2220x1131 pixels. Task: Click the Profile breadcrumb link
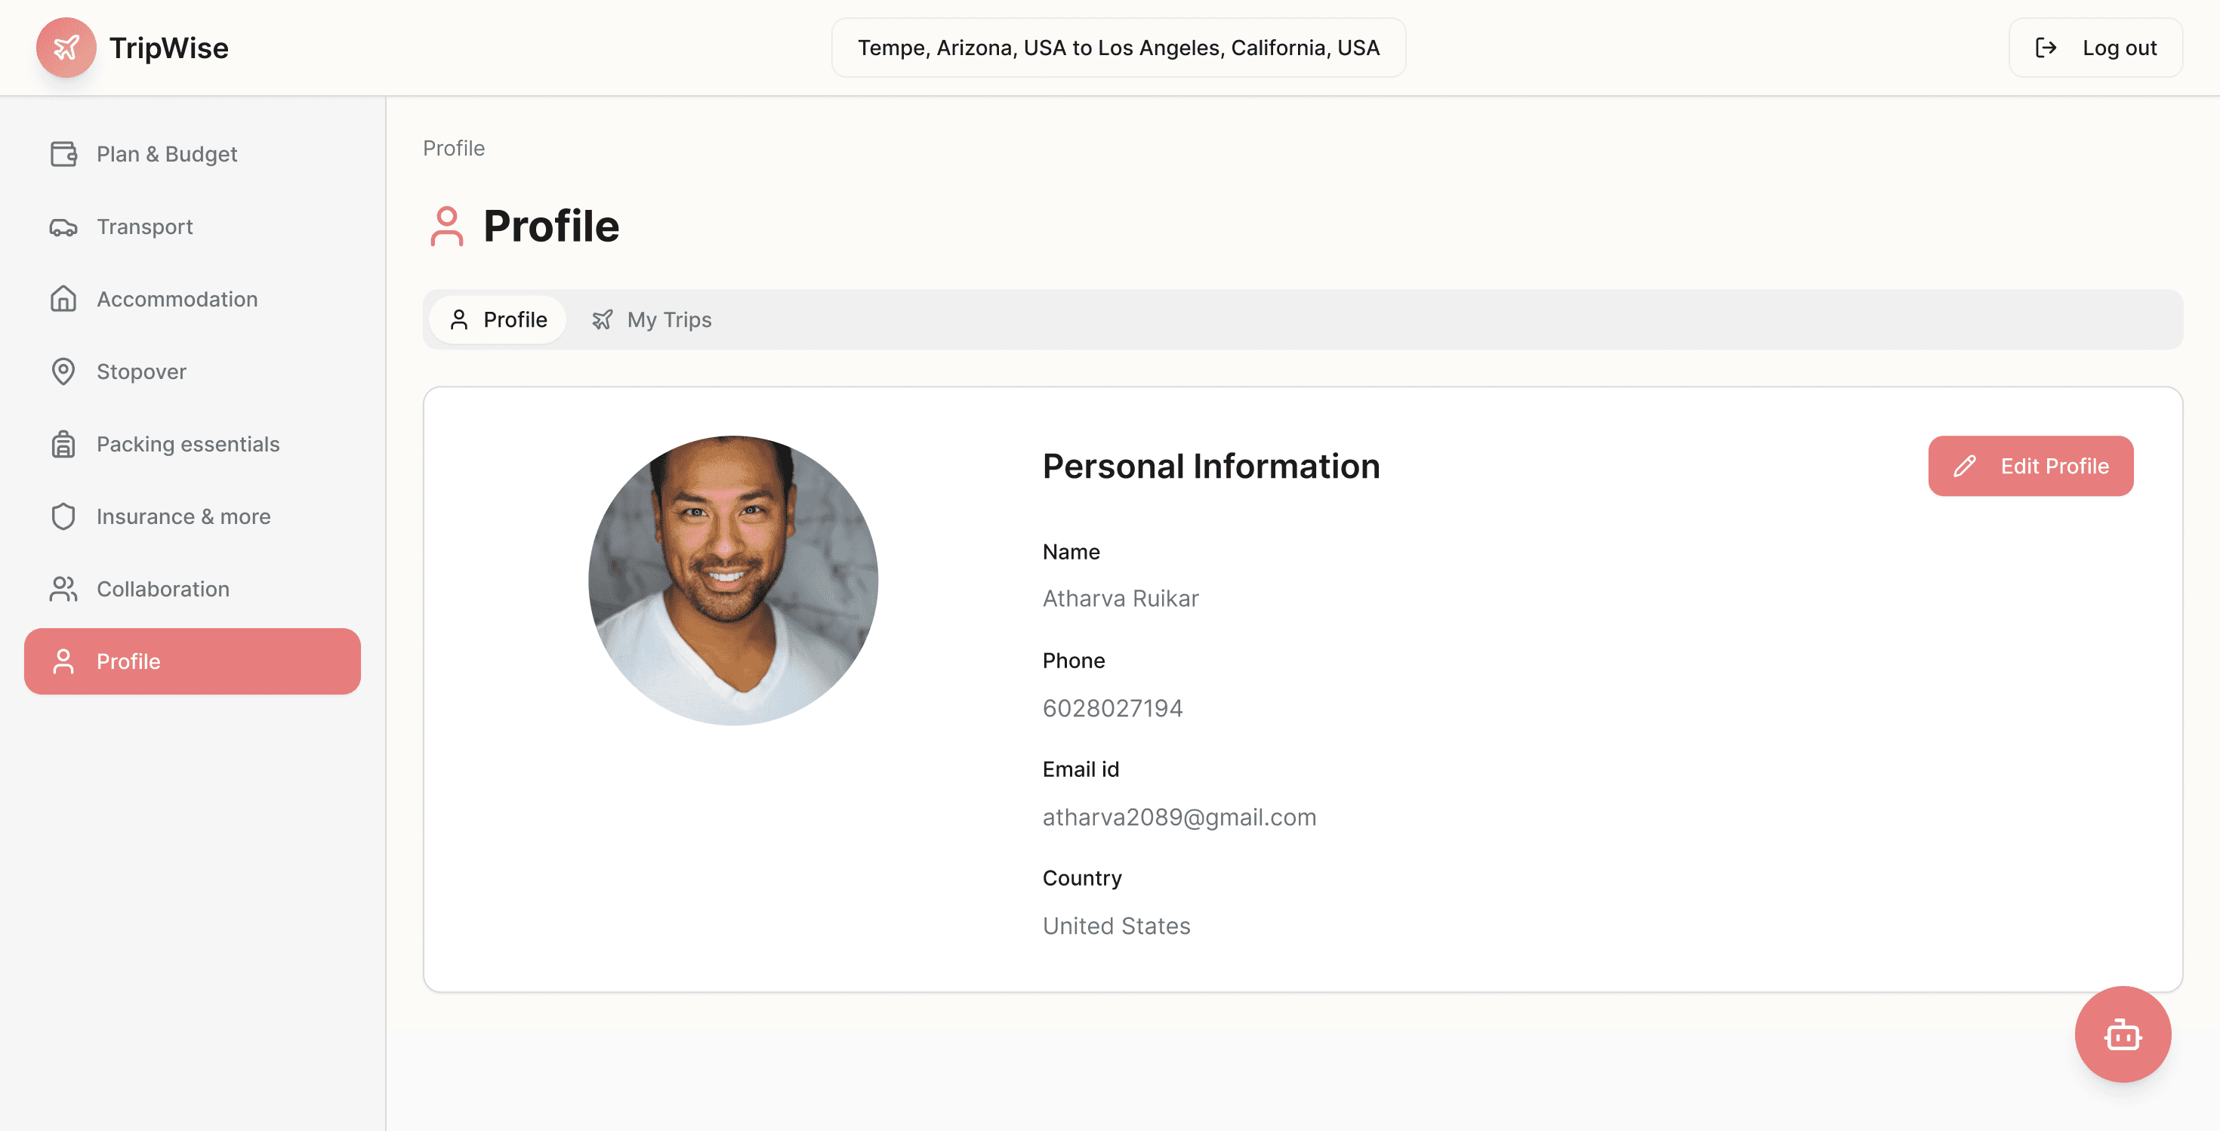453,148
